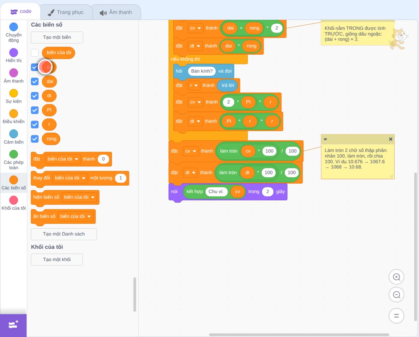Uncheck the dai variable checkbox
Screen dimensions: 419x337
[x=35, y=81]
